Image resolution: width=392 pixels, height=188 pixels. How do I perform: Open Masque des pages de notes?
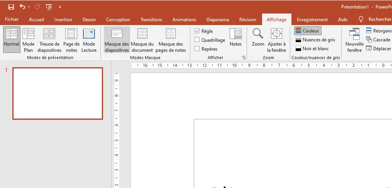[171, 40]
